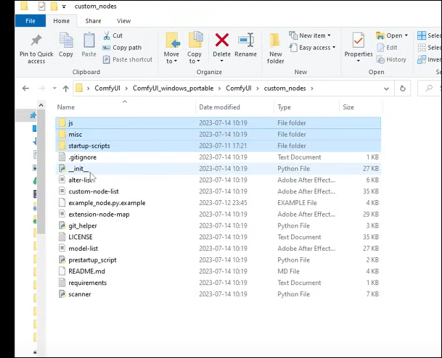Viewport: 442px width, 358px height.
Task: Click the sidebar vertical scrollbar thumb
Action: [x=41, y=172]
